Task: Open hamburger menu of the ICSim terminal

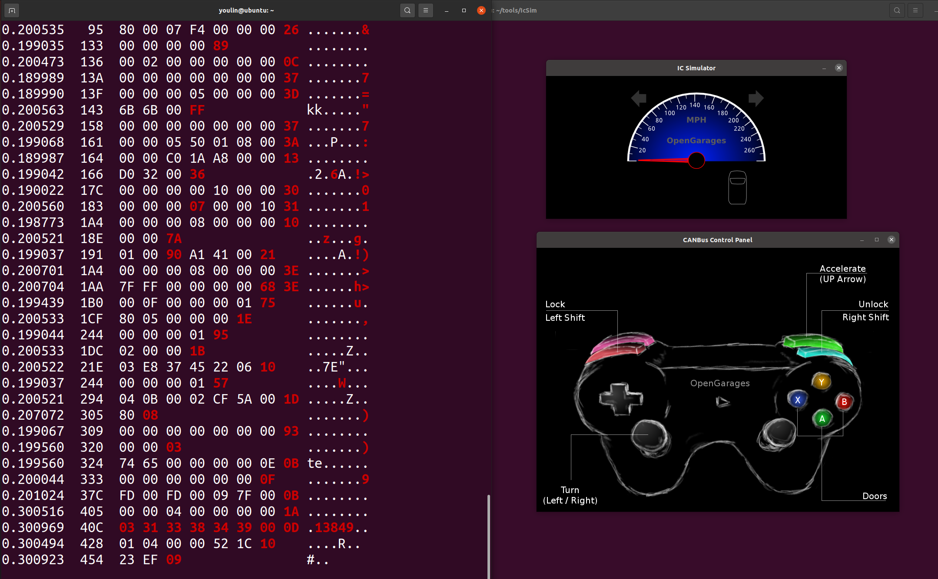Action: coord(915,10)
